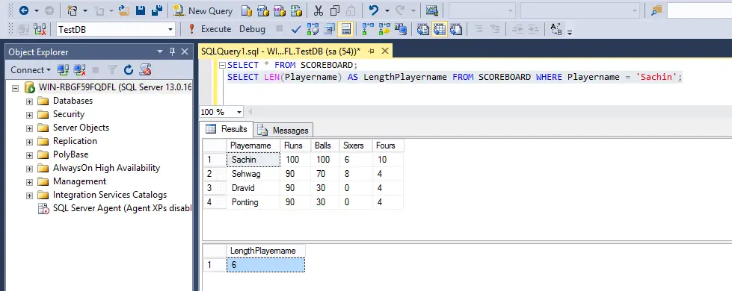The height and width of the screenshot is (291, 732).
Task: Click the Connect Object Explorer icon
Action: pos(63,70)
